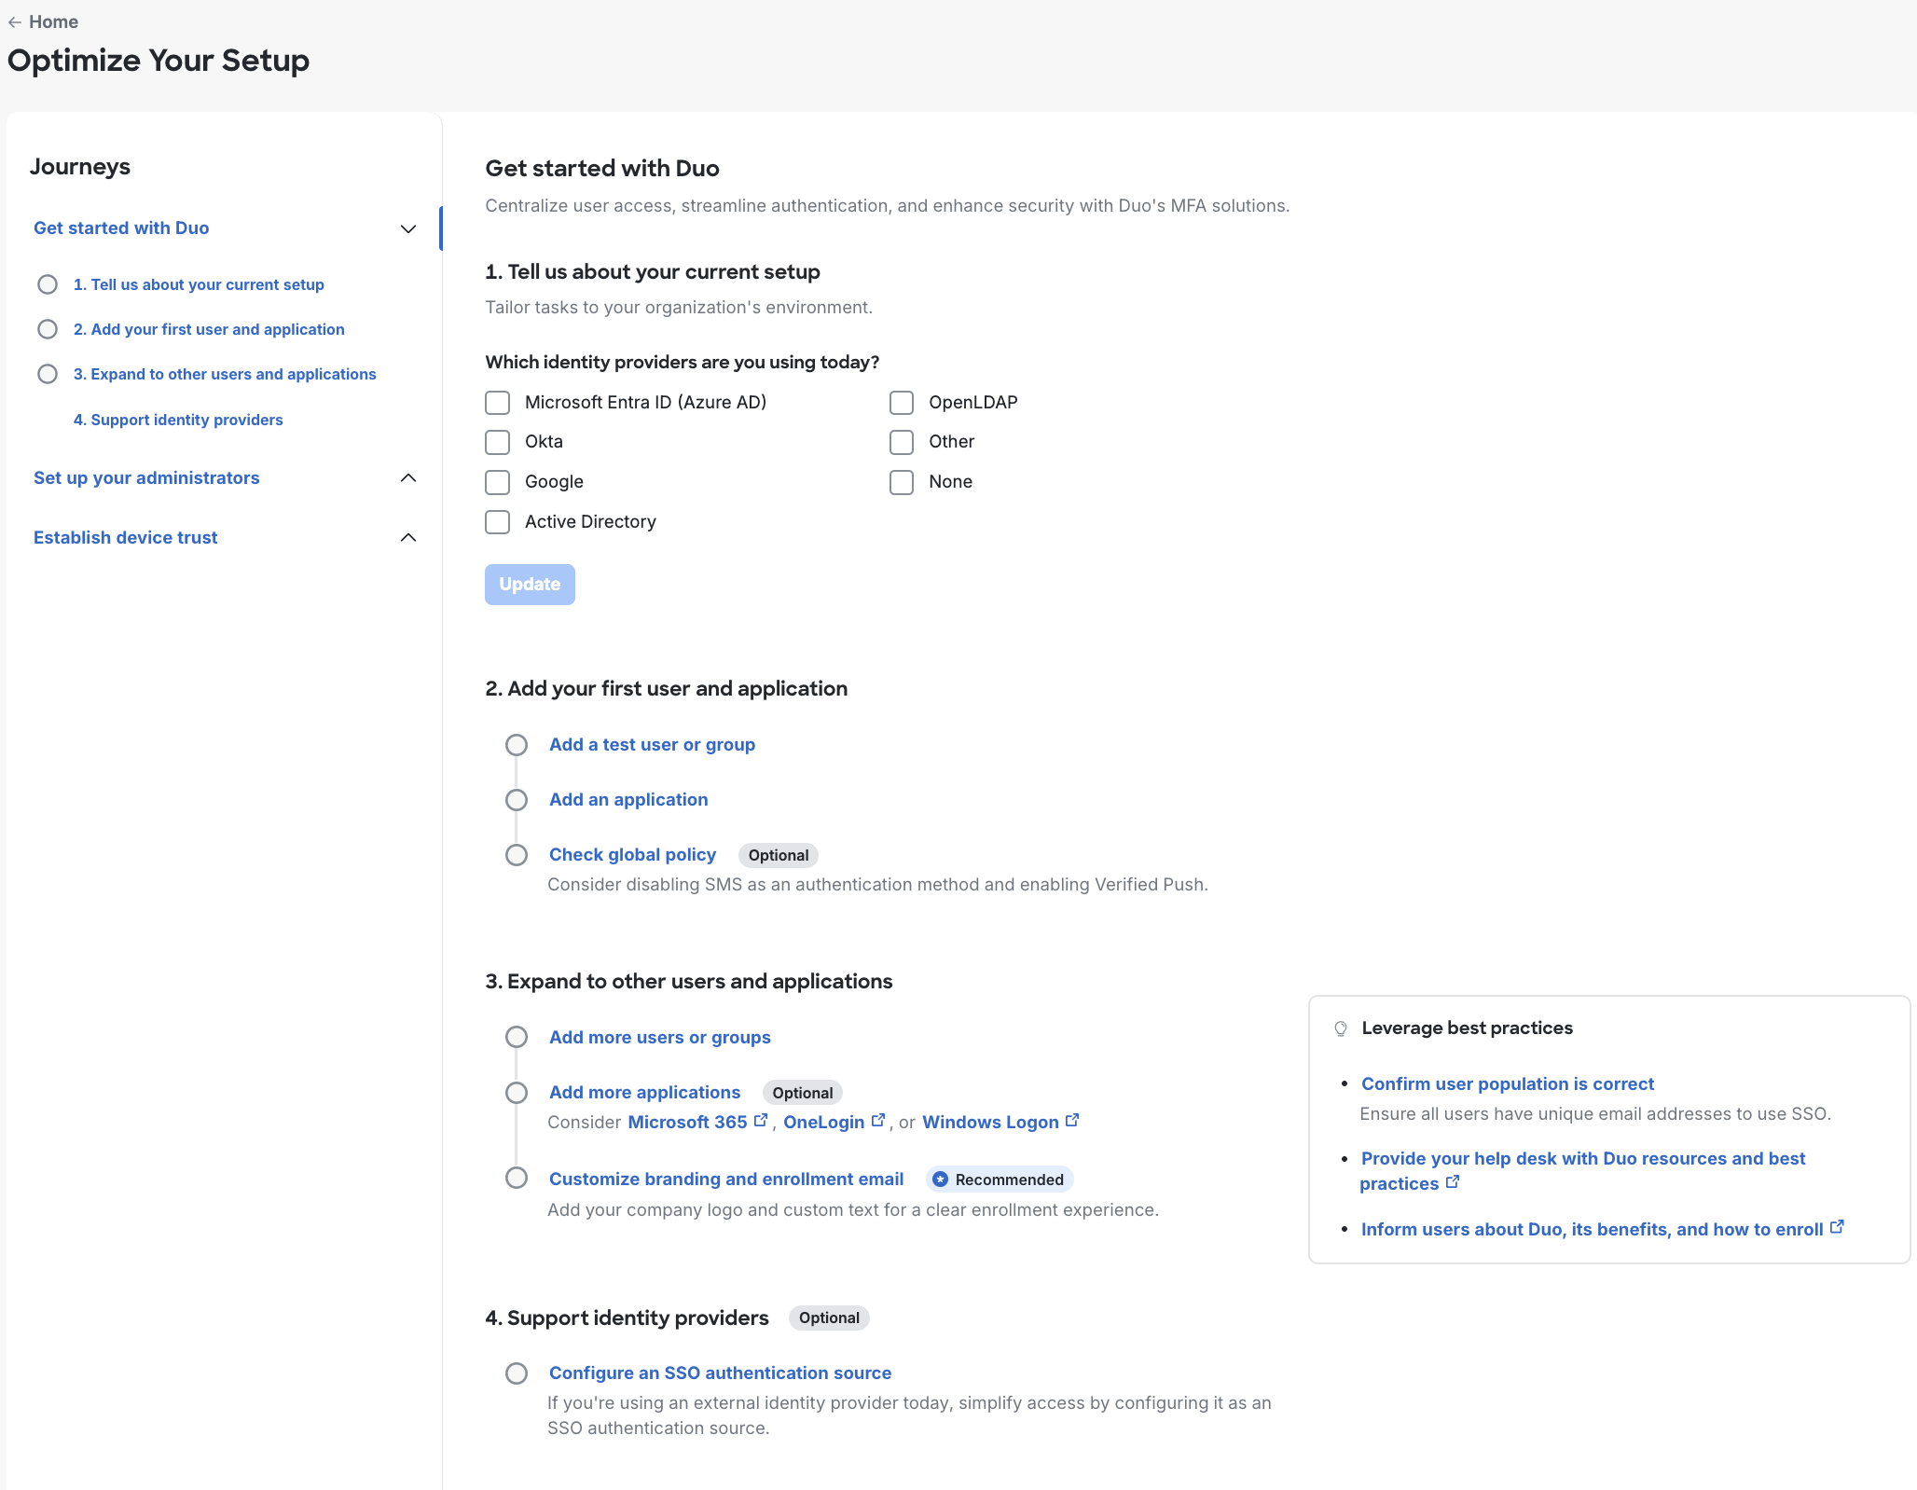The height and width of the screenshot is (1490, 1917).
Task: Click external icon after 'how to enroll' link
Action: (x=1837, y=1228)
